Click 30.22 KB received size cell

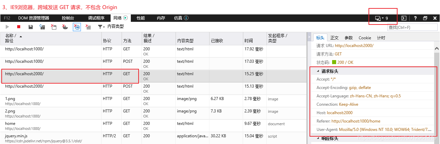click(218, 136)
